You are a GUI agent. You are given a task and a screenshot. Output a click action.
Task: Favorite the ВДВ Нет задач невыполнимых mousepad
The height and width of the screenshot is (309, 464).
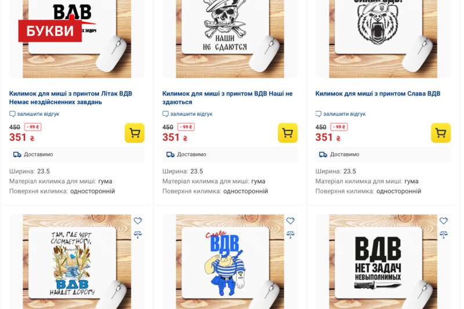point(444,221)
